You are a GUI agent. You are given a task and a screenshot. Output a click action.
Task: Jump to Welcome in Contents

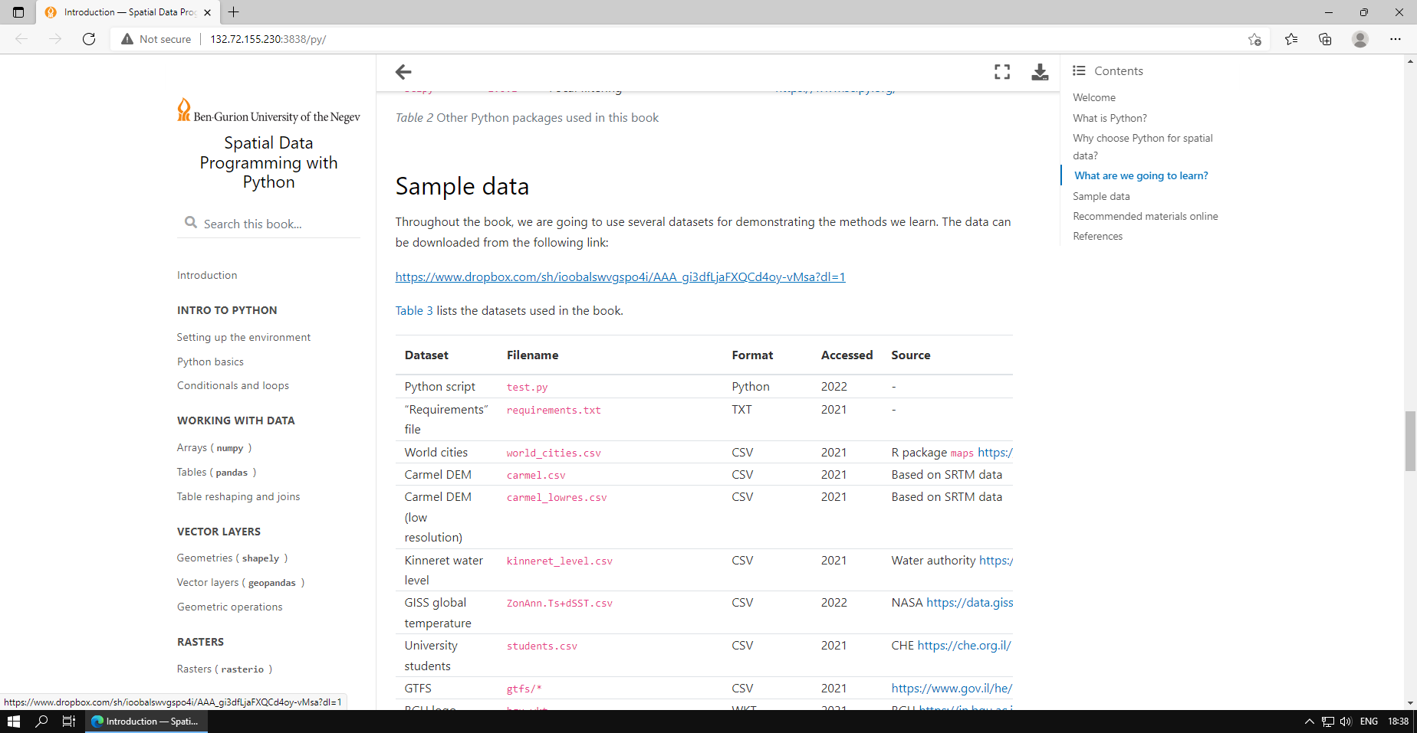[1094, 97]
